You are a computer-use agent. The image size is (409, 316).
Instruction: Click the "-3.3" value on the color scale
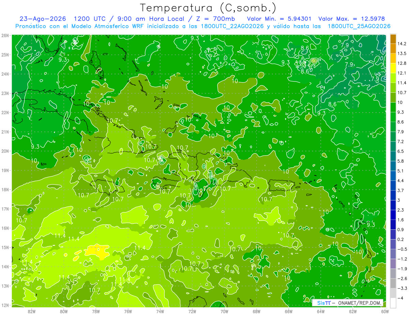tap(402, 288)
